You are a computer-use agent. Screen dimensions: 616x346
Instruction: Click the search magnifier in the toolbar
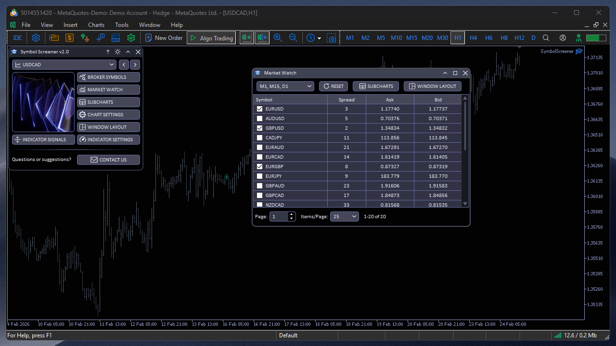(x=546, y=37)
